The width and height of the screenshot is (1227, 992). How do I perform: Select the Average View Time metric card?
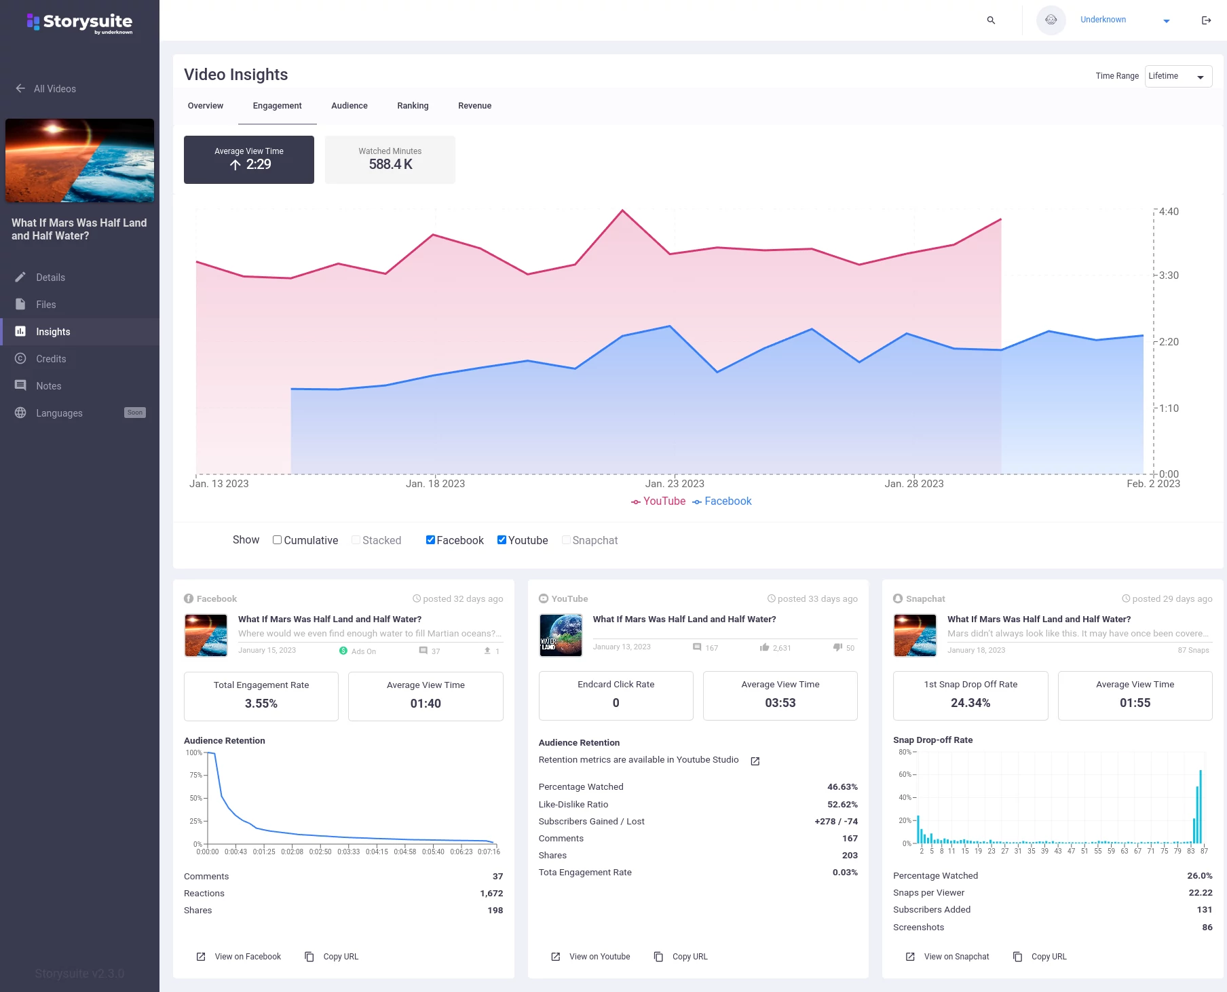[x=249, y=159]
